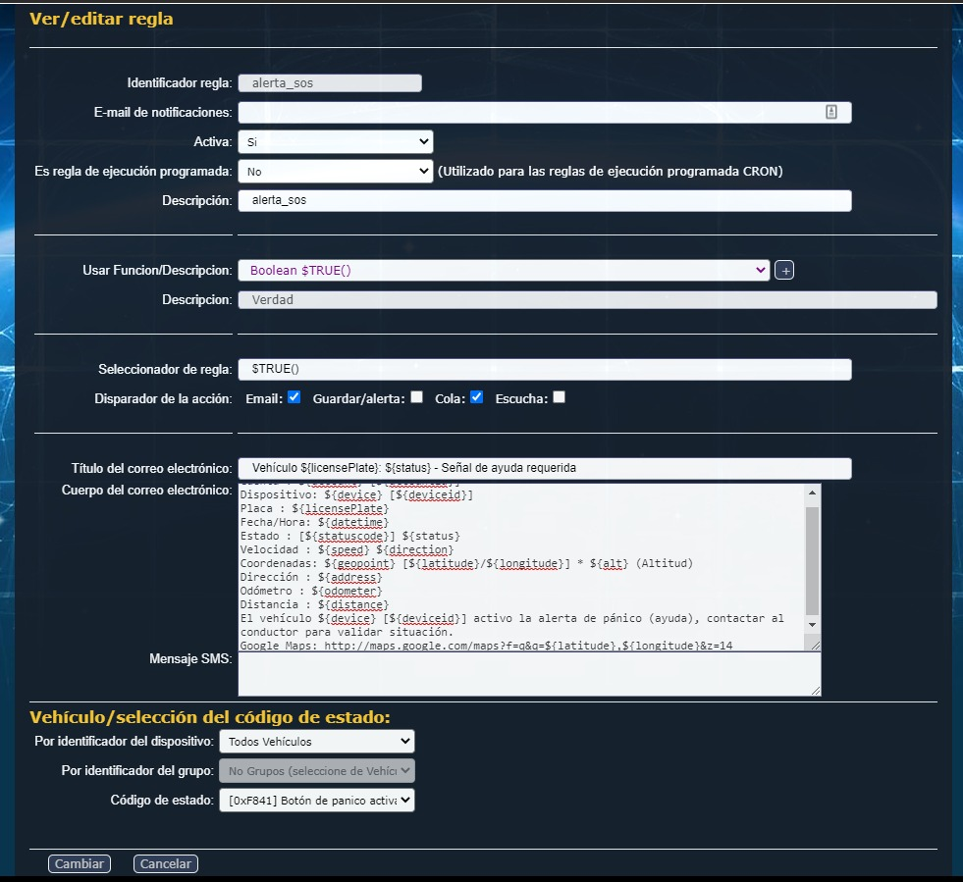Click the Seleccionador de regla field
This screenshot has width=963, height=882.
(x=544, y=369)
